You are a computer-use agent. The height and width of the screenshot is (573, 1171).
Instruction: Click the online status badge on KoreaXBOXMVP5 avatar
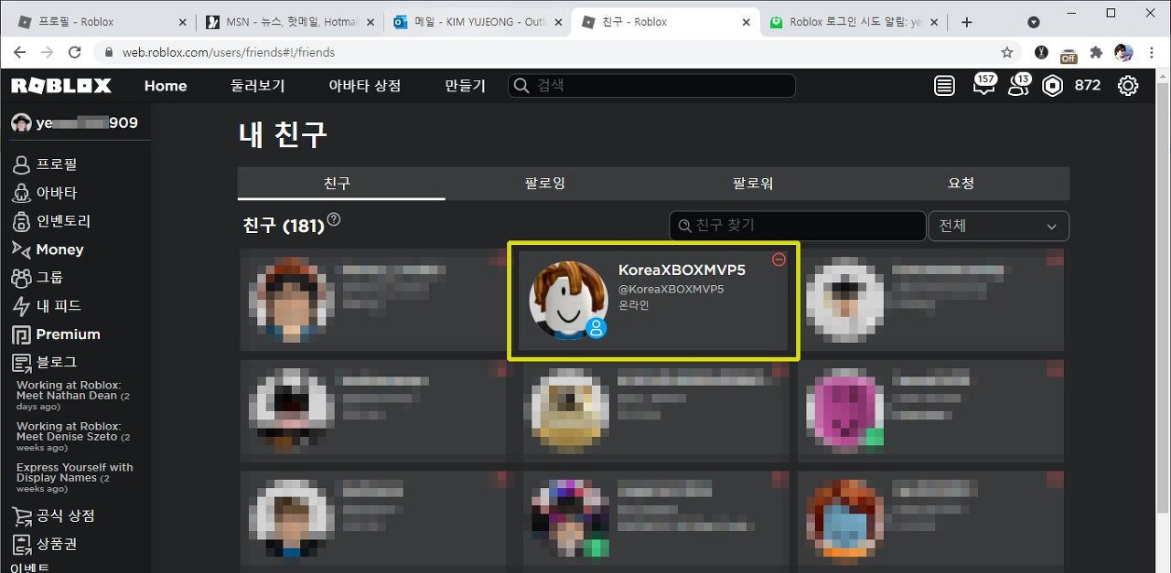click(x=596, y=327)
